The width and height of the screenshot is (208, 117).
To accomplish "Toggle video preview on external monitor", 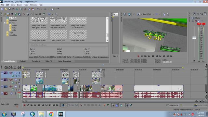I will coord(129,14).
